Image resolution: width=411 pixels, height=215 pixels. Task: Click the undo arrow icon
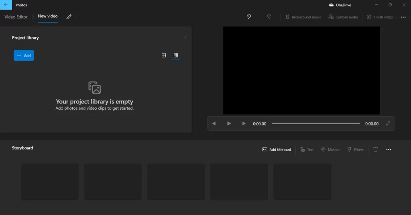249,17
